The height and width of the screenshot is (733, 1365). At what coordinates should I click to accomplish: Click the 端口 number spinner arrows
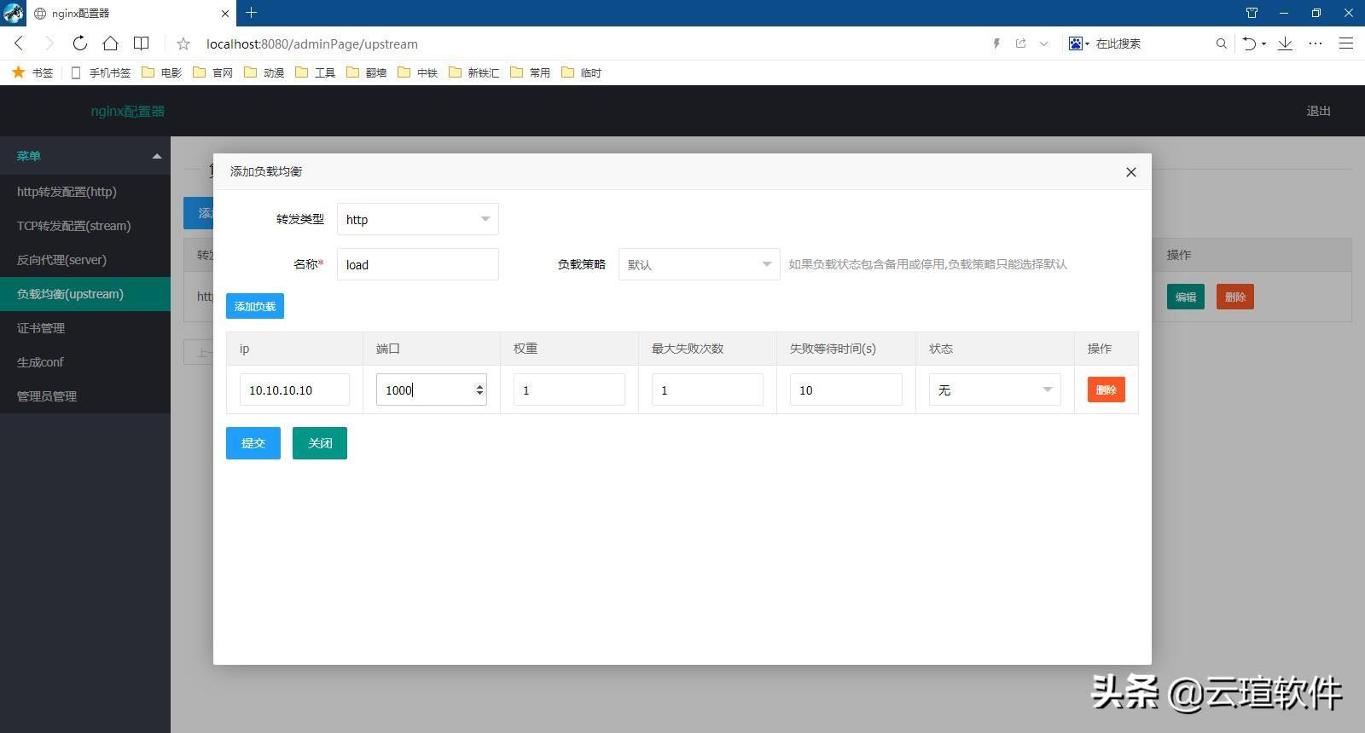click(x=479, y=390)
